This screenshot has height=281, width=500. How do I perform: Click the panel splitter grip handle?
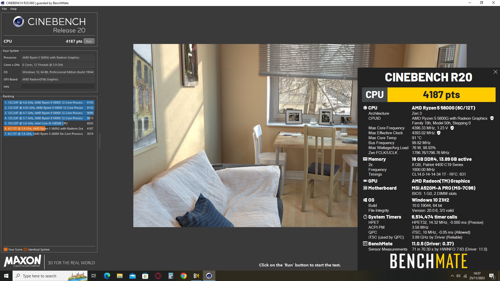tap(99, 141)
